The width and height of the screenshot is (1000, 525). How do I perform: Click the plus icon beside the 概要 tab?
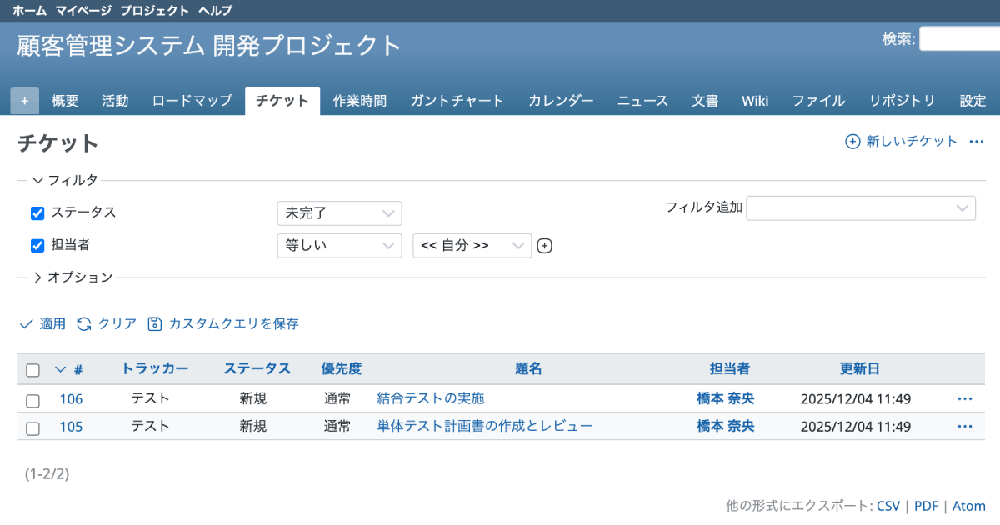[x=24, y=101]
